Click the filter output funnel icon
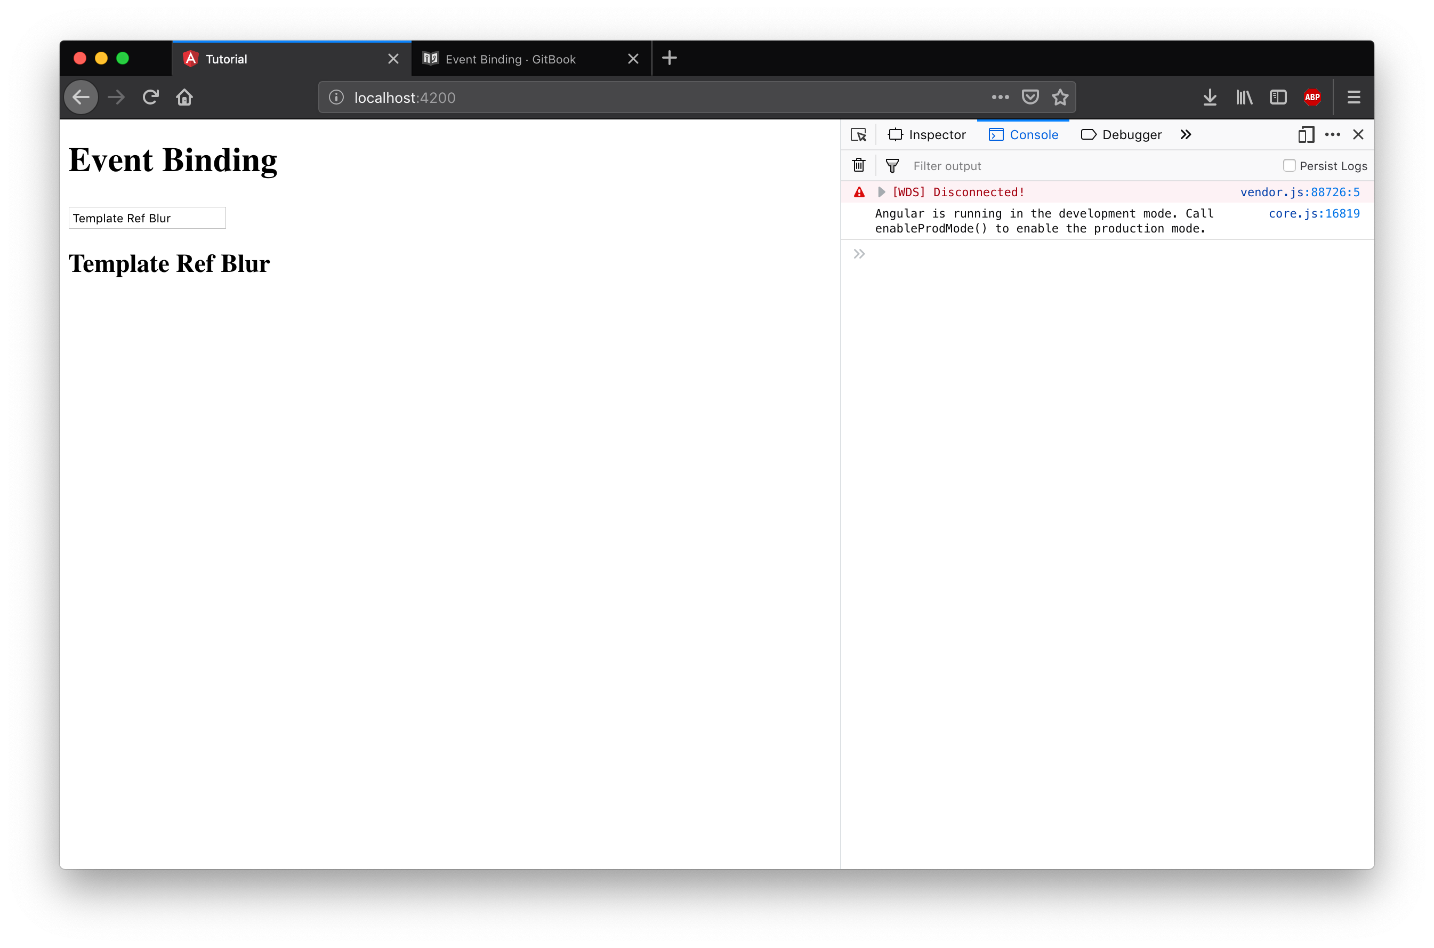Viewport: 1434px width, 948px height. (893, 165)
